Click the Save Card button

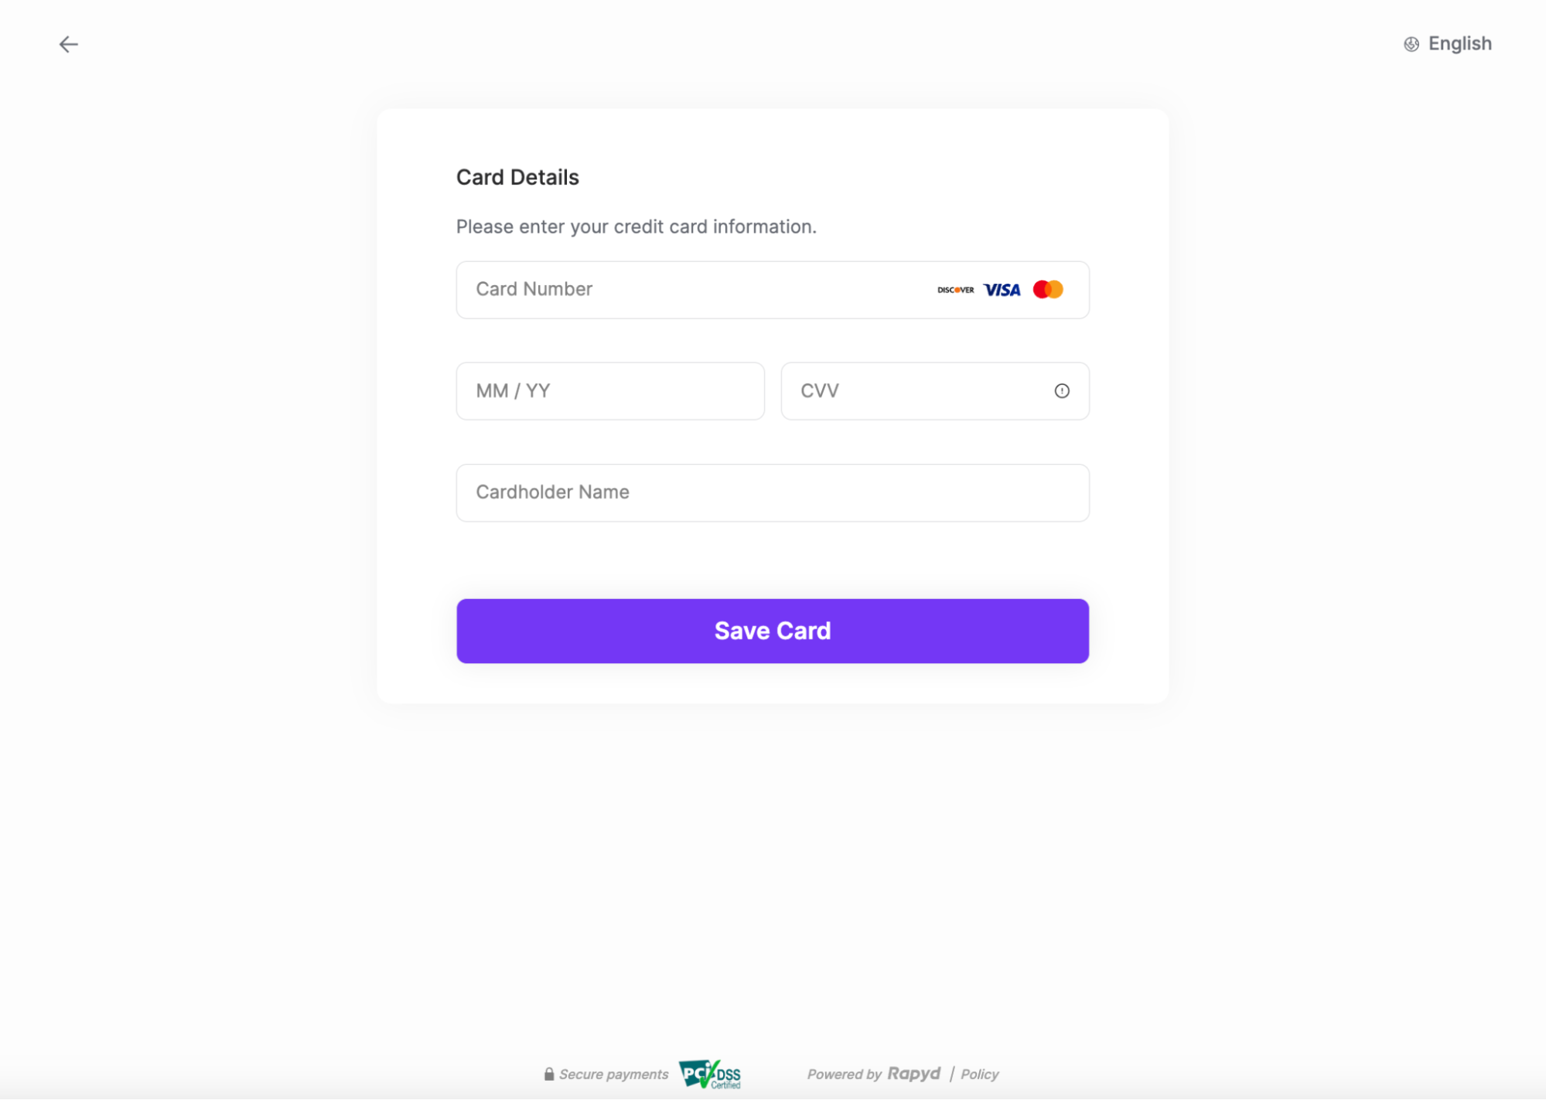point(772,630)
